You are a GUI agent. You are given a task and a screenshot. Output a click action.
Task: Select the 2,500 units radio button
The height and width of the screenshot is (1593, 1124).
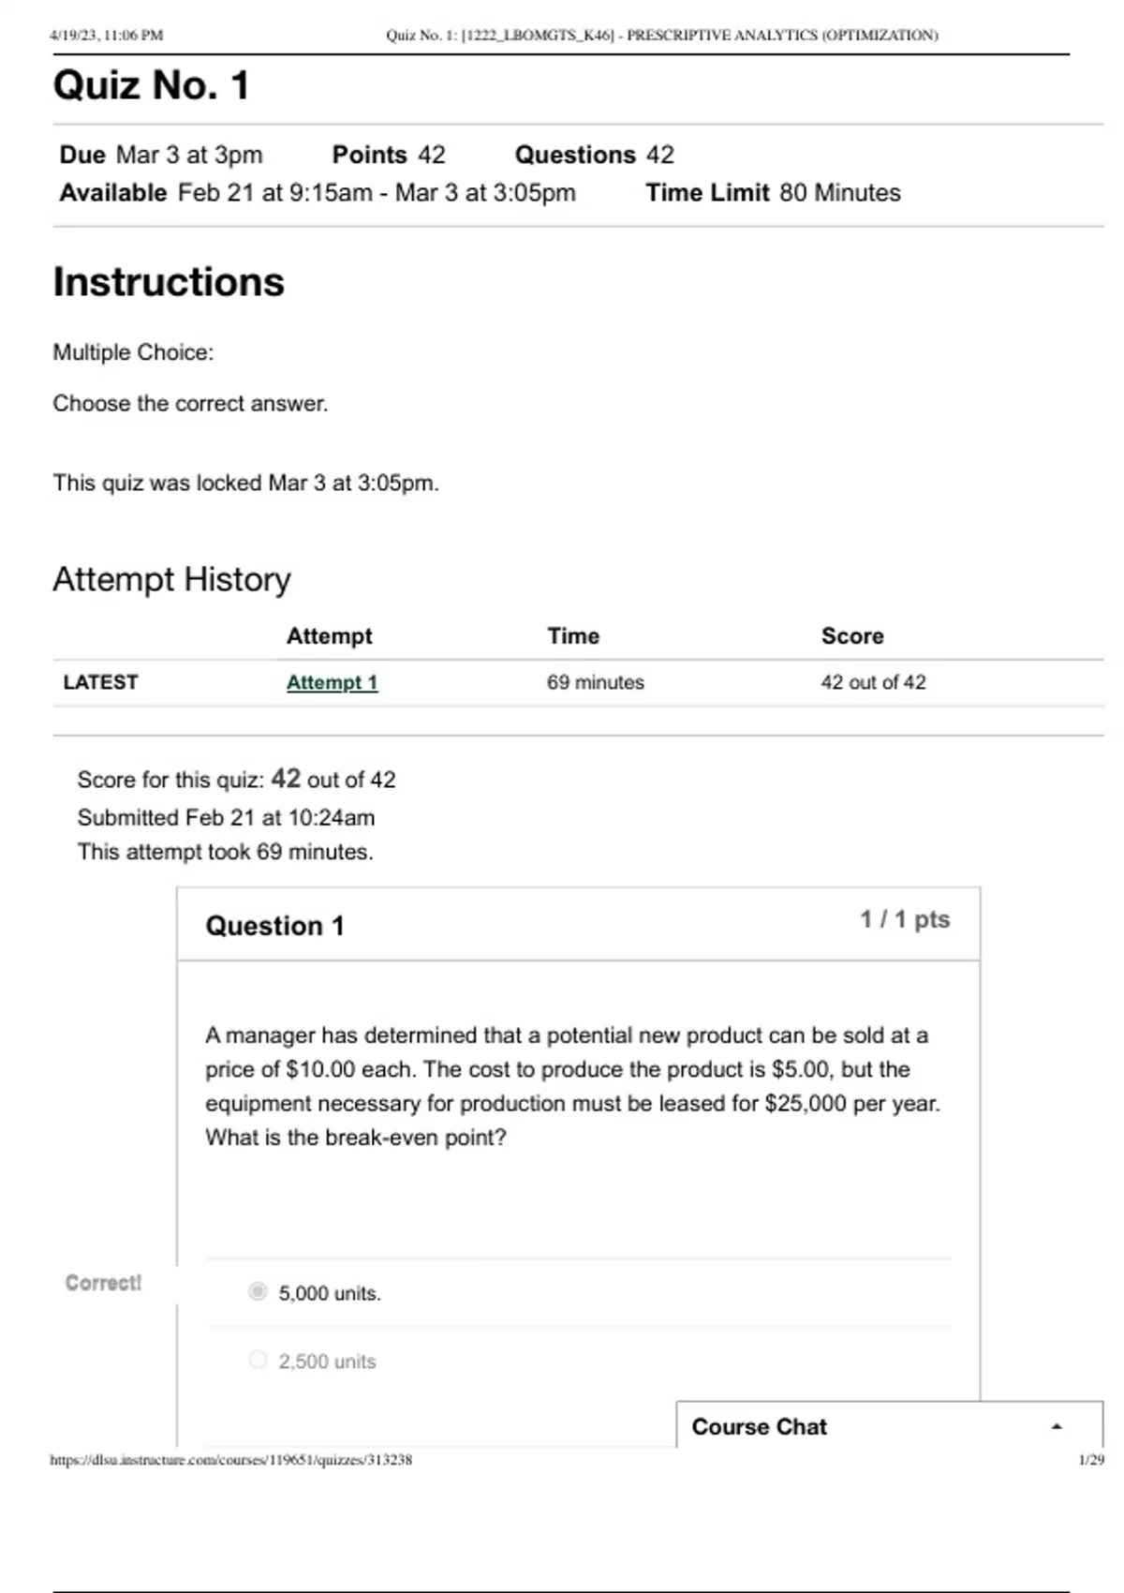(258, 1360)
